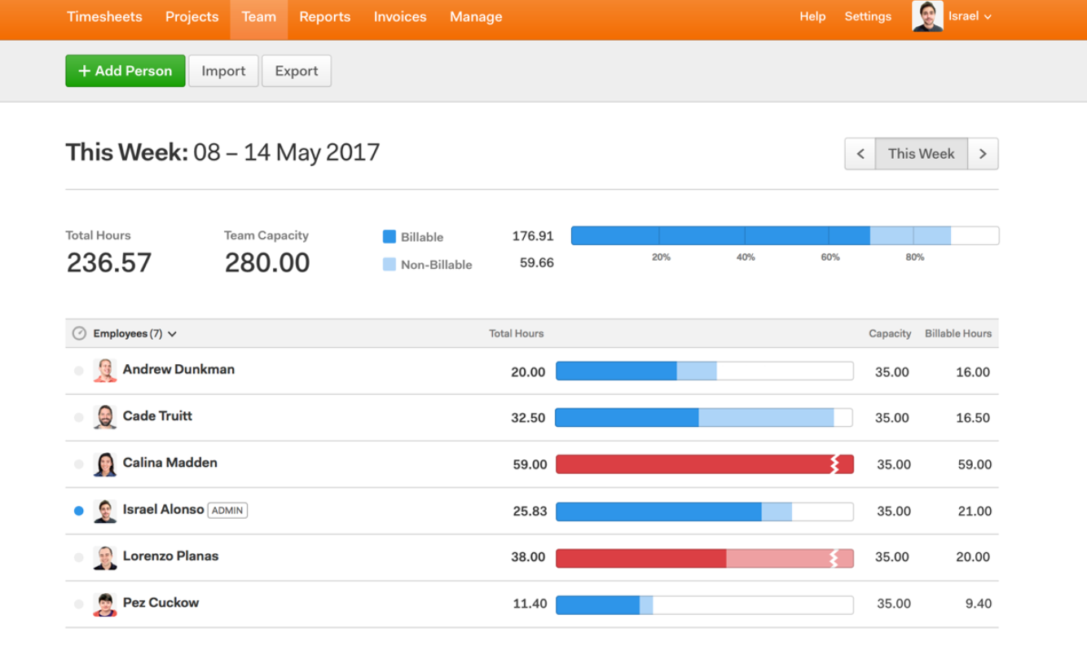Switch to Invoices tab
This screenshot has height=659, width=1087.
coord(400,16)
